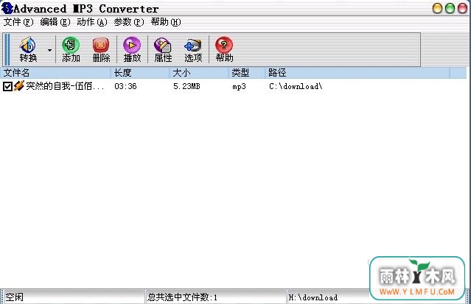Click the mp3 file icon beside 突然的自我
This screenshot has height=304, width=471.
pyautogui.click(x=18, y=86)
